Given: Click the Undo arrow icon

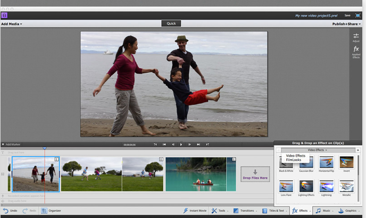Looking at the screenshot, I should tap(5, 211).
